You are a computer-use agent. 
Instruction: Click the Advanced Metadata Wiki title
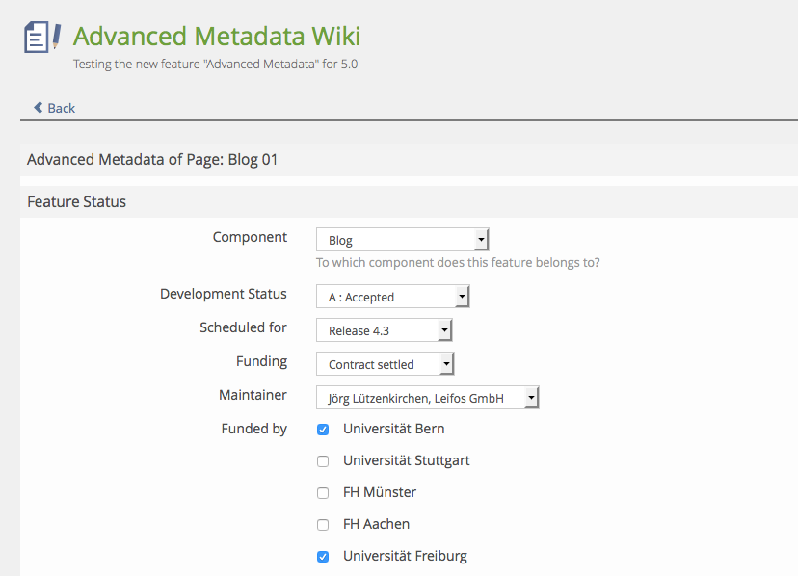coord(217,37)
